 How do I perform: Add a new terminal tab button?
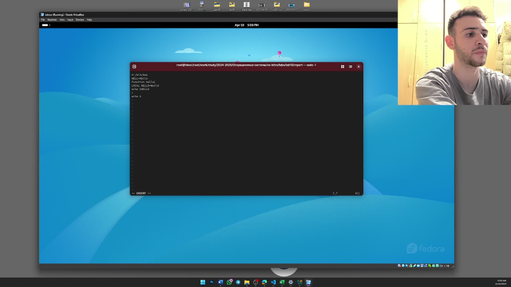134,66
